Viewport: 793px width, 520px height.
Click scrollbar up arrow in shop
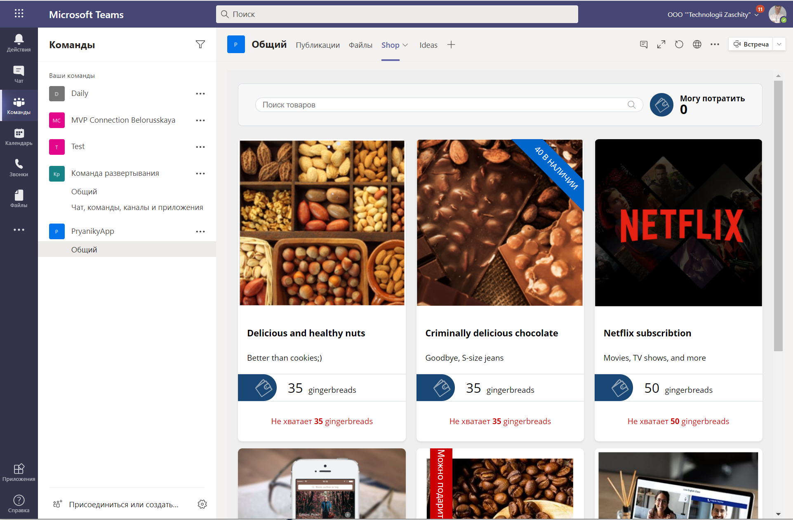778,76
